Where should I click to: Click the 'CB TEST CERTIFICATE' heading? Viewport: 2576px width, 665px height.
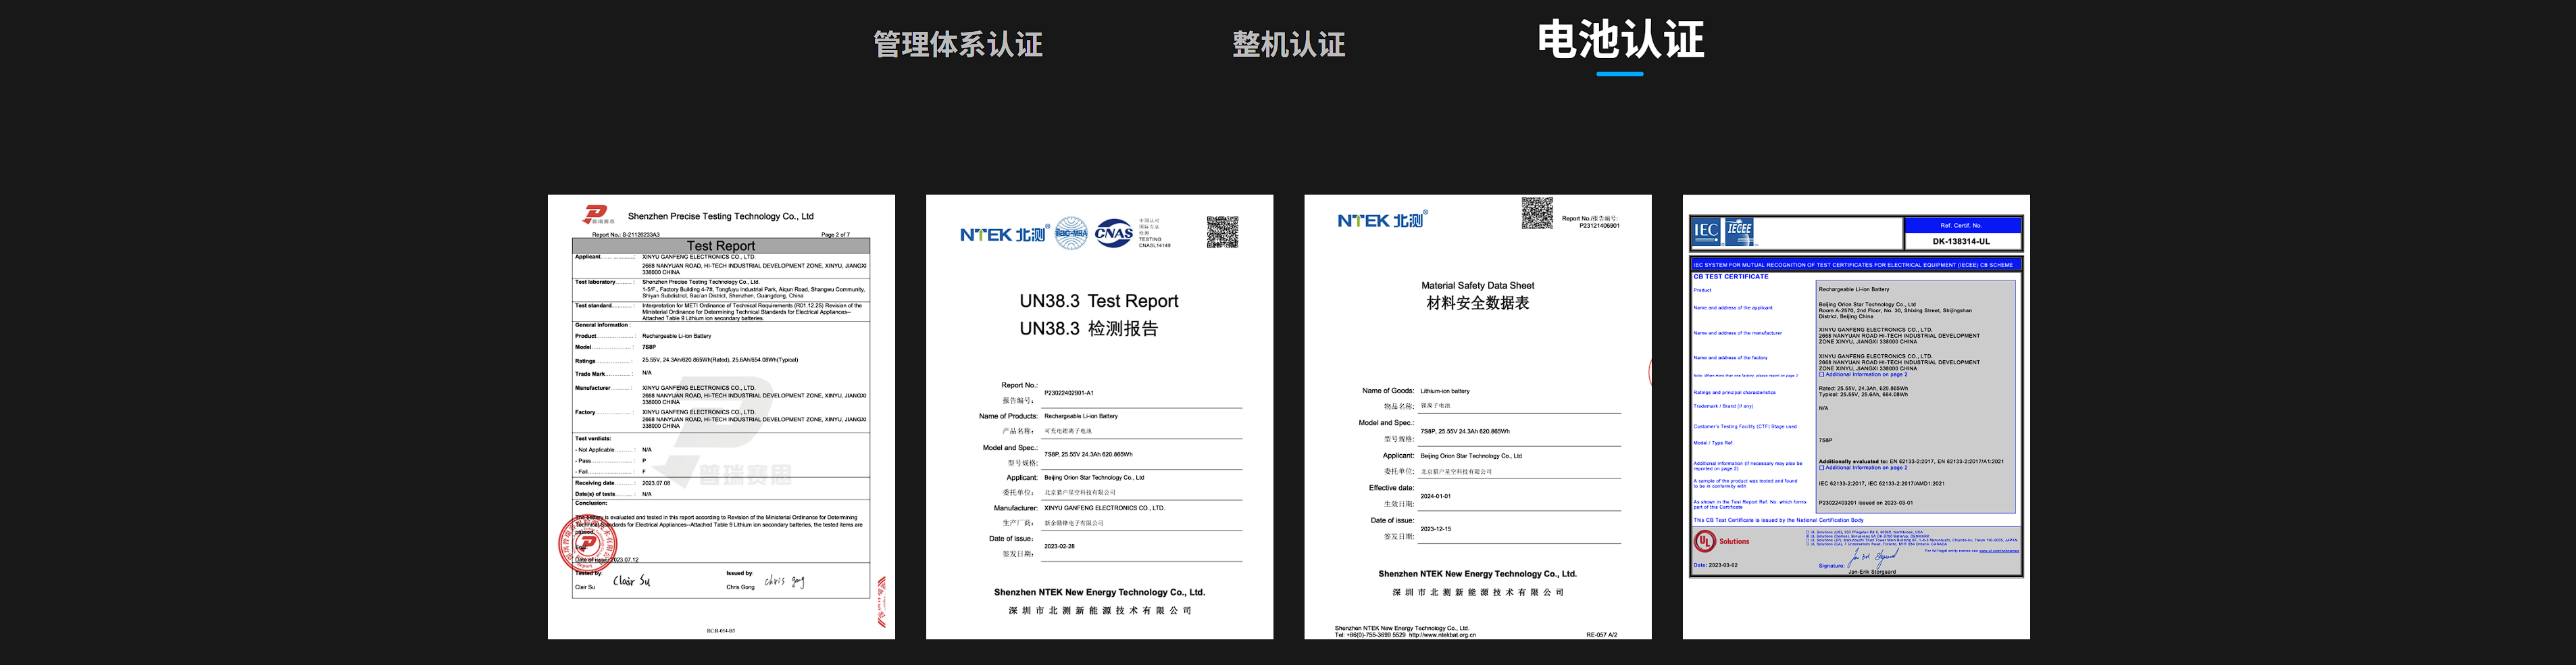pos(1731,277)
